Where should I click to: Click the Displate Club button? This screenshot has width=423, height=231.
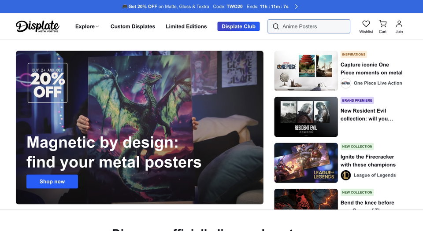[x=238, y=26]
